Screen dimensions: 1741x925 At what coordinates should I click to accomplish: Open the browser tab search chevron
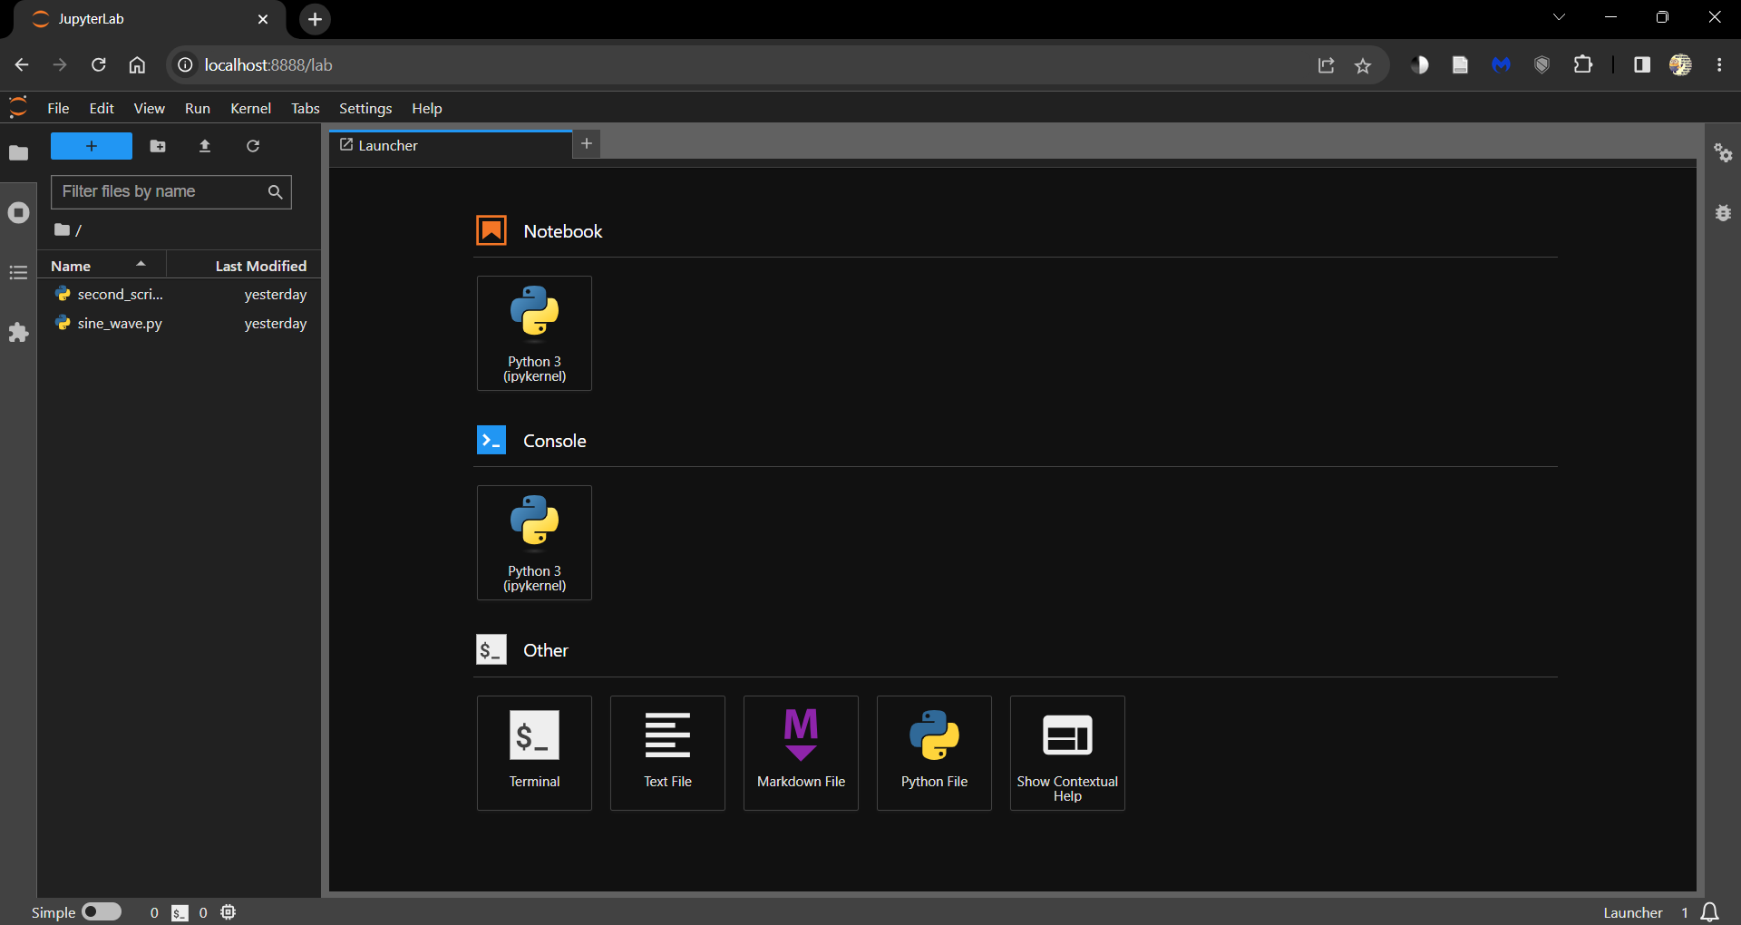point(1559,18)
